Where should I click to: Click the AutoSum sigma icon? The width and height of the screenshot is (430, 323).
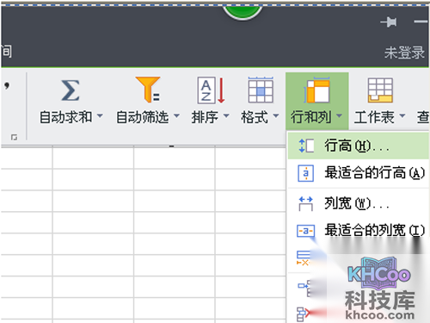[71, 90]
